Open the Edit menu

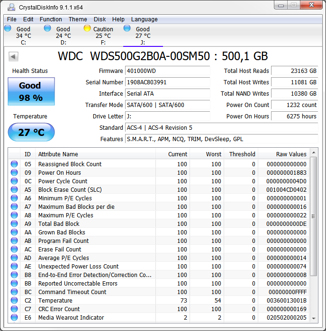[x=28, y=19]
